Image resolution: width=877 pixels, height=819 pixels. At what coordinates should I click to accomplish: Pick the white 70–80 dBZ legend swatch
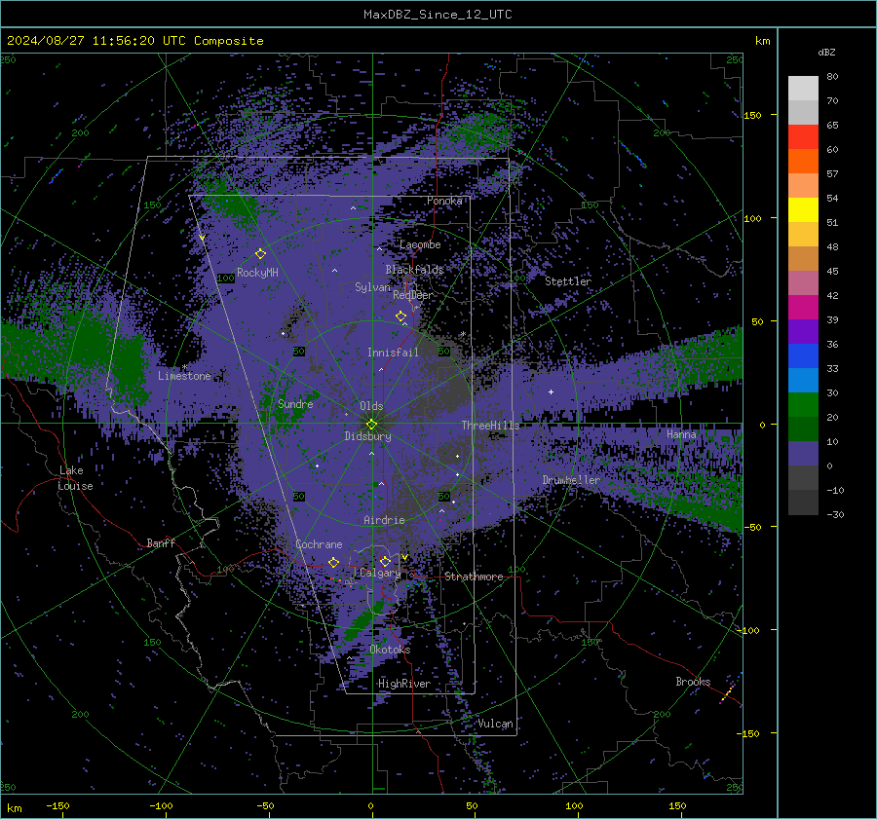click(x=803, y=89)
